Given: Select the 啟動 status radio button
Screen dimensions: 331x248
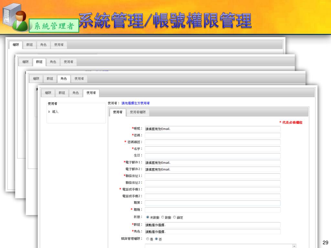Looking at the screenshot, I should tap(163, 217).
